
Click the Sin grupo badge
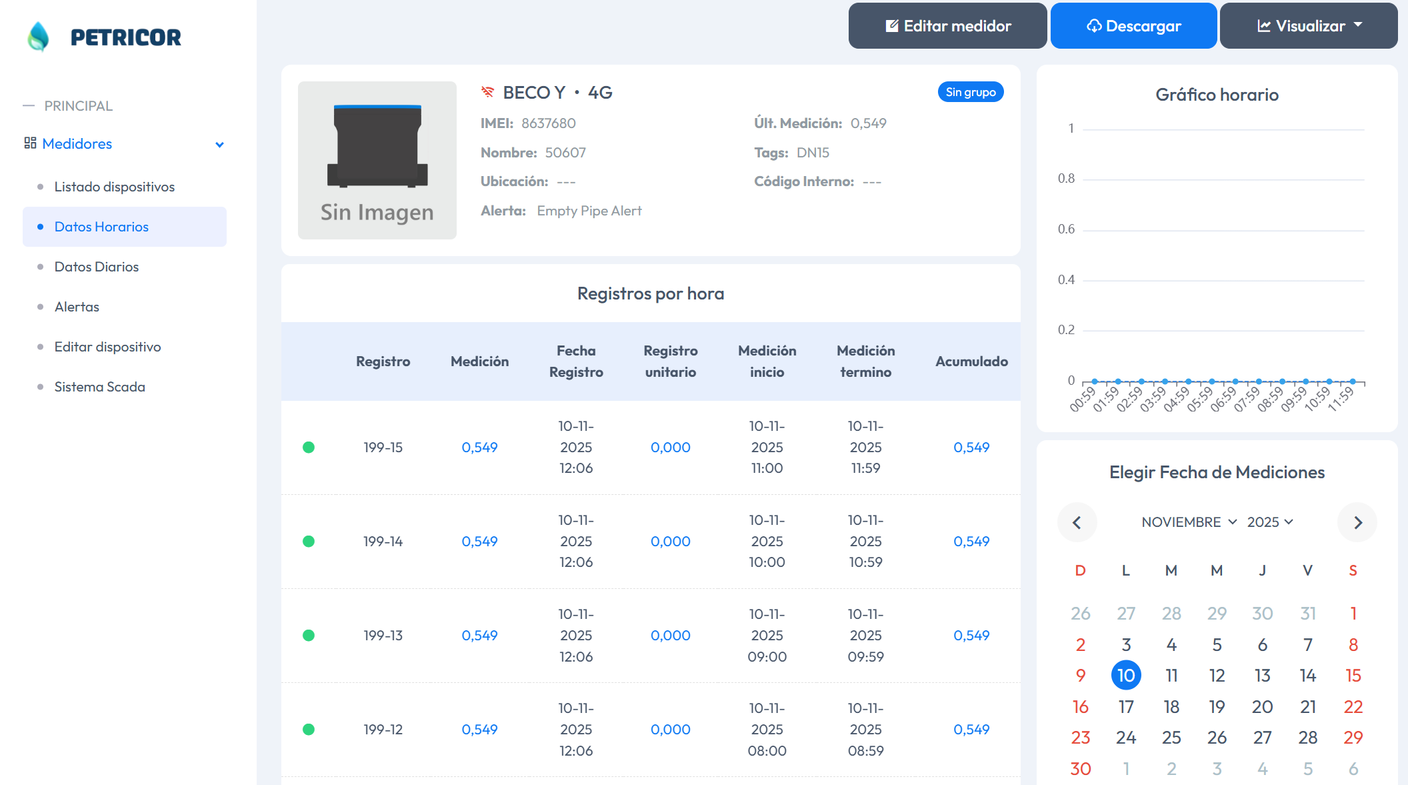click(971, 91)
